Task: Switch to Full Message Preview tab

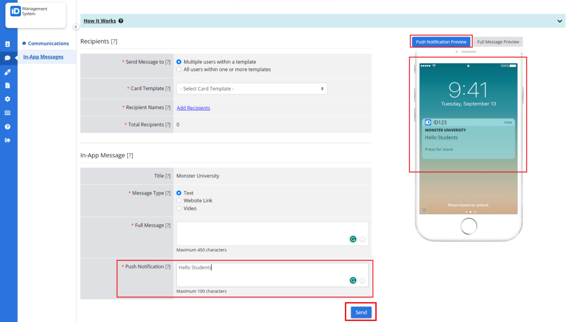Action: tap(498, 42)
